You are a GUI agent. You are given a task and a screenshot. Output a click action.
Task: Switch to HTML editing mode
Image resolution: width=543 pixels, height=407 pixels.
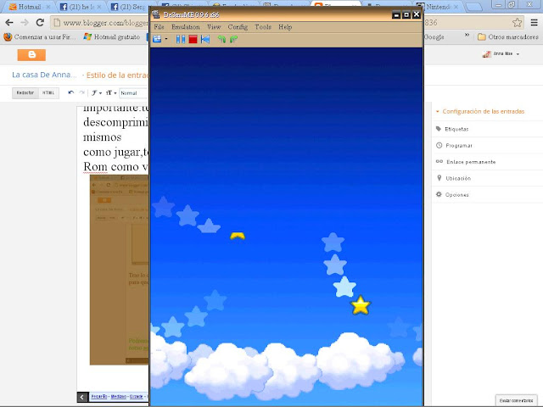pyautogui.click(x=48, y=92)
